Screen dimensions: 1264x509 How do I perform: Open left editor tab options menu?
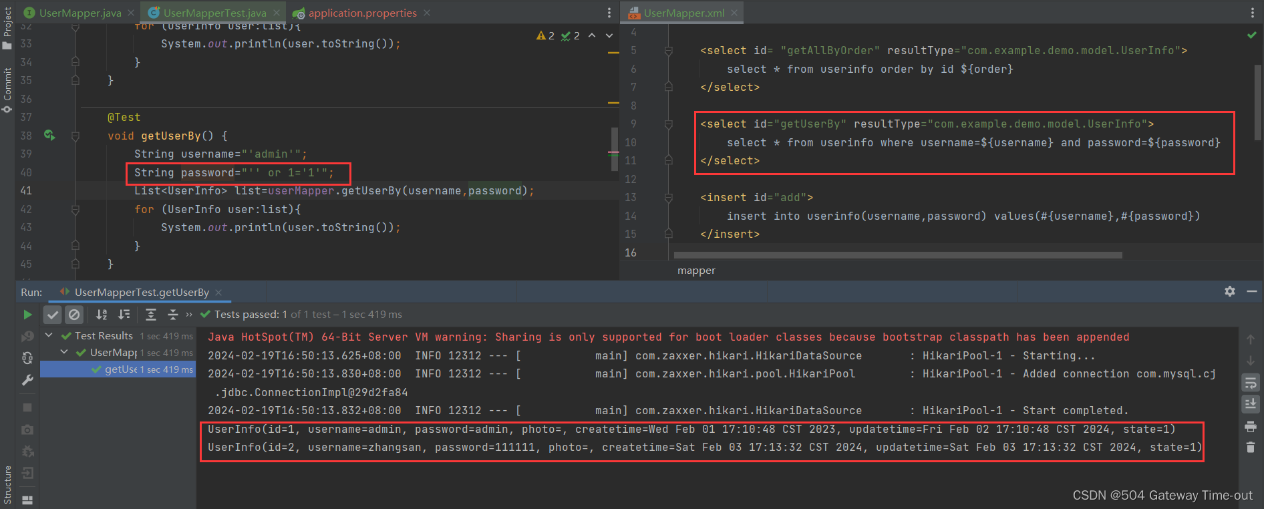[x=609, y=13]
